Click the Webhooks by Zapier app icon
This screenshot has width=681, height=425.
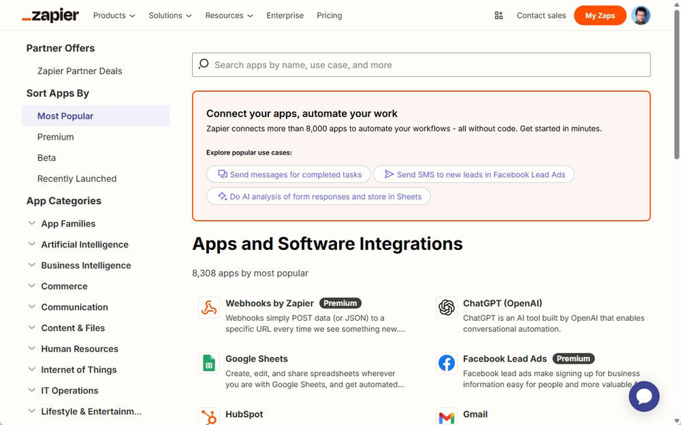209,308
